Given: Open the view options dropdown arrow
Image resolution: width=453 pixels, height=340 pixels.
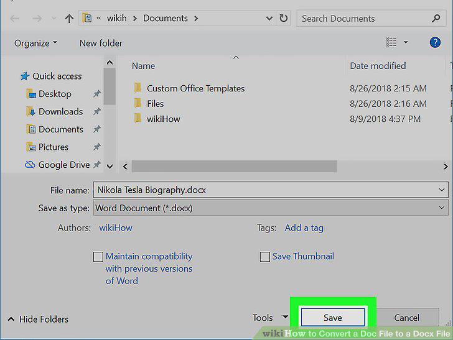Looking at the screenshot, I should [406, 42].
